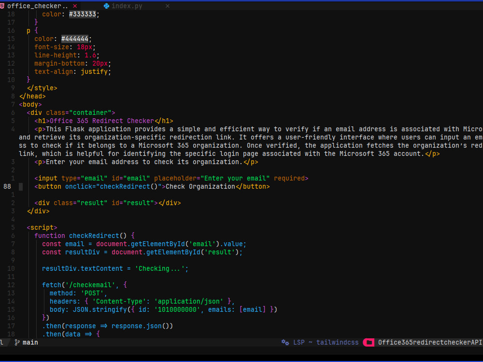Click the 'text-align: justify;' declaration

click(72, 72)
